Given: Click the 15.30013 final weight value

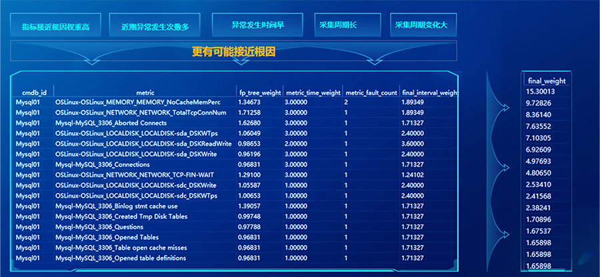Looking at the screenshot, I should 541,91.
